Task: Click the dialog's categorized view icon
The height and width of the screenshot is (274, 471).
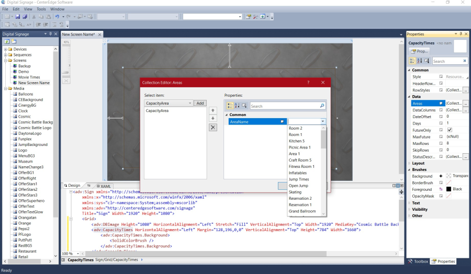Action: point(230,106)
